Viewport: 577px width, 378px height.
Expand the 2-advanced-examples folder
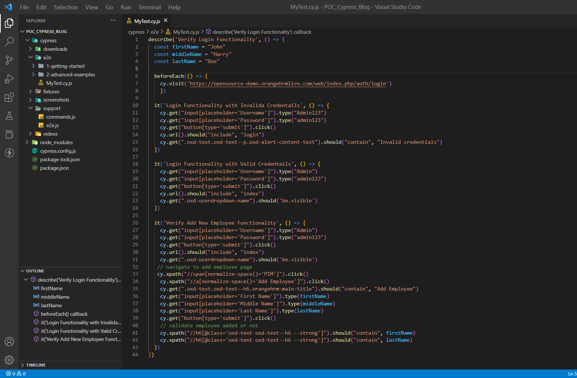click(33, 74)
